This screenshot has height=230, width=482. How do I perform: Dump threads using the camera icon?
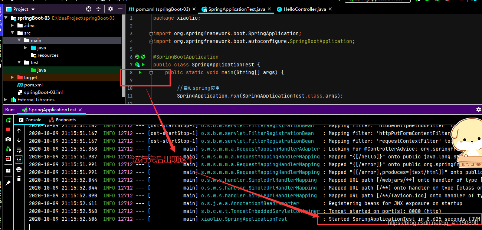(x=8, y=139)
